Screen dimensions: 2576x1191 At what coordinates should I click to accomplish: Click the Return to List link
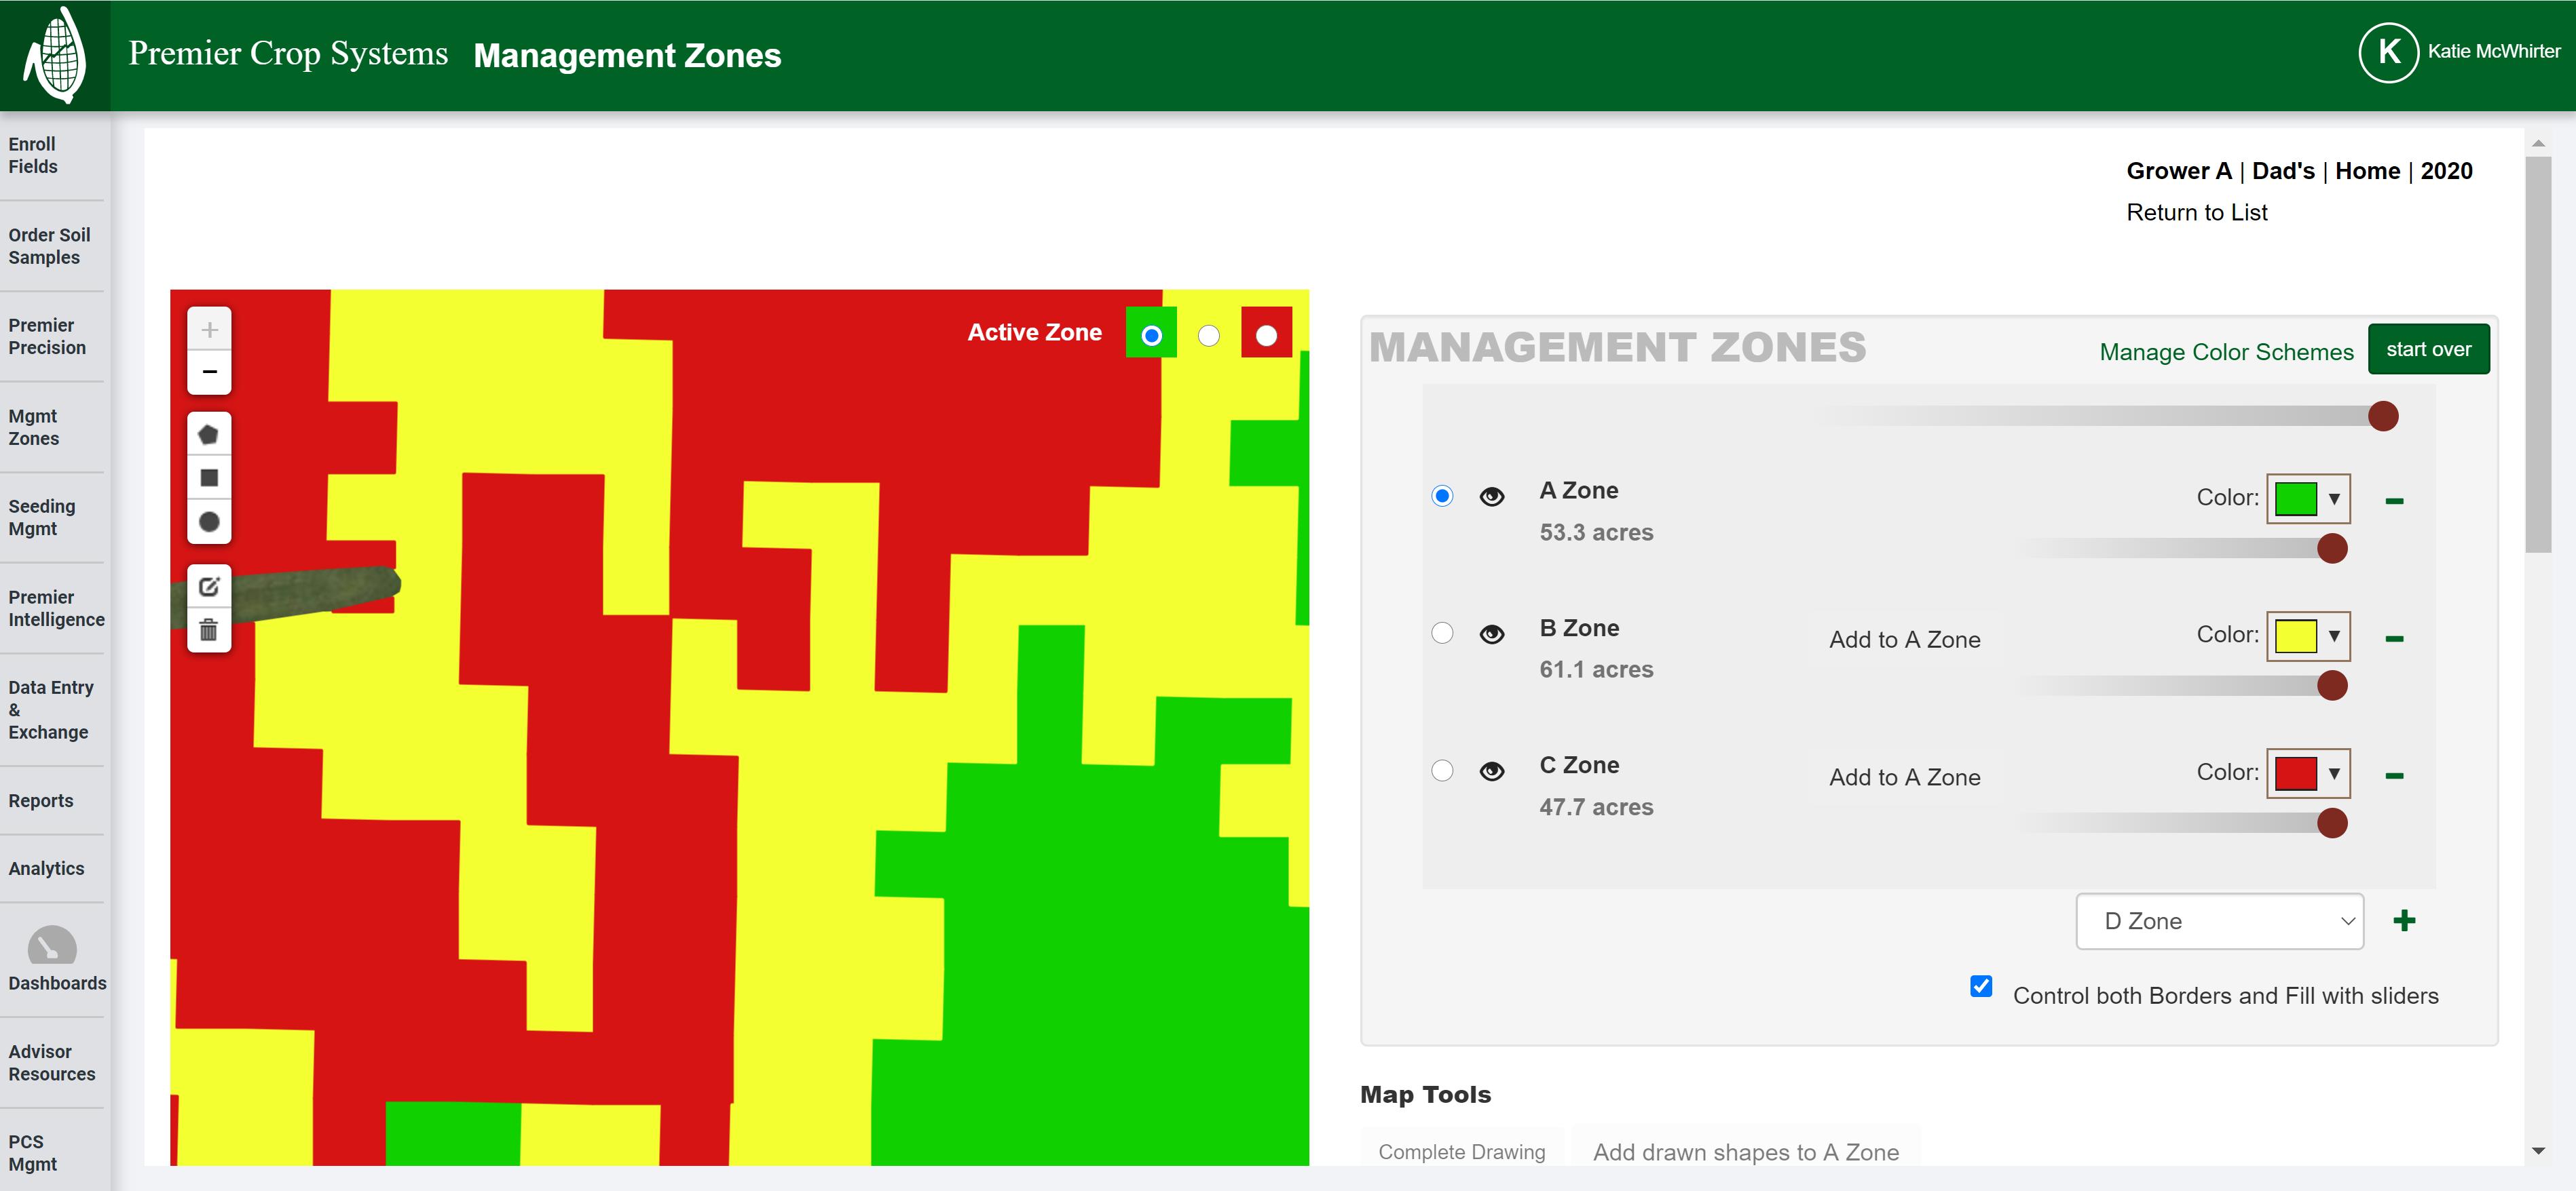[x=2197, y=212]
